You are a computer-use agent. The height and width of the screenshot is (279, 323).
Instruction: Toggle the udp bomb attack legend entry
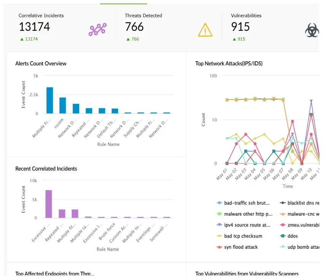coord(283,247)
